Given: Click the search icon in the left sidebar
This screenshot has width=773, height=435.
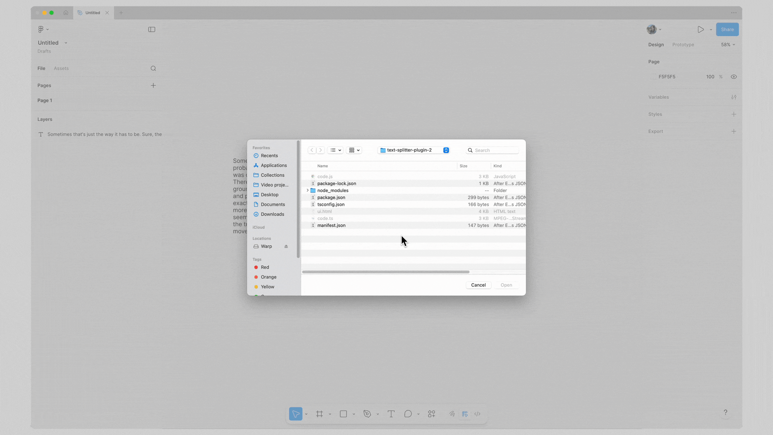Looking at the screenshot, I should coord(153,68).
